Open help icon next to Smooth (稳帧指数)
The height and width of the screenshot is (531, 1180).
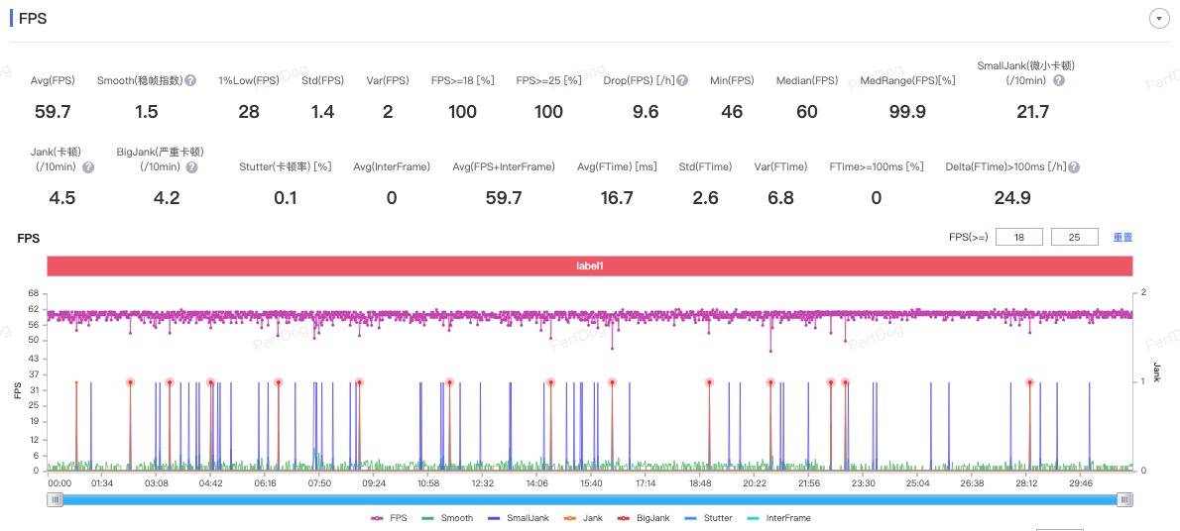tap(190, 81)
